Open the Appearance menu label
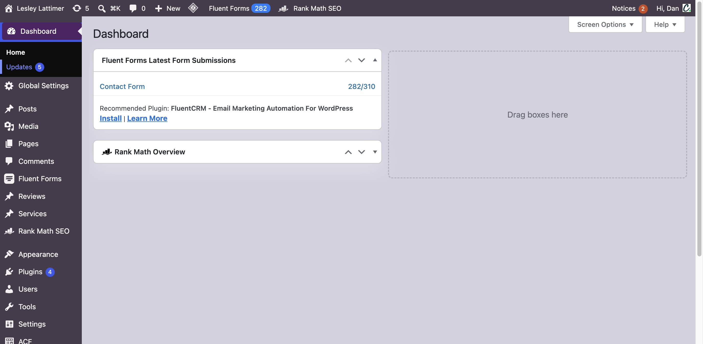This screenshot has height=344, width=703. (x=38, y=254)
